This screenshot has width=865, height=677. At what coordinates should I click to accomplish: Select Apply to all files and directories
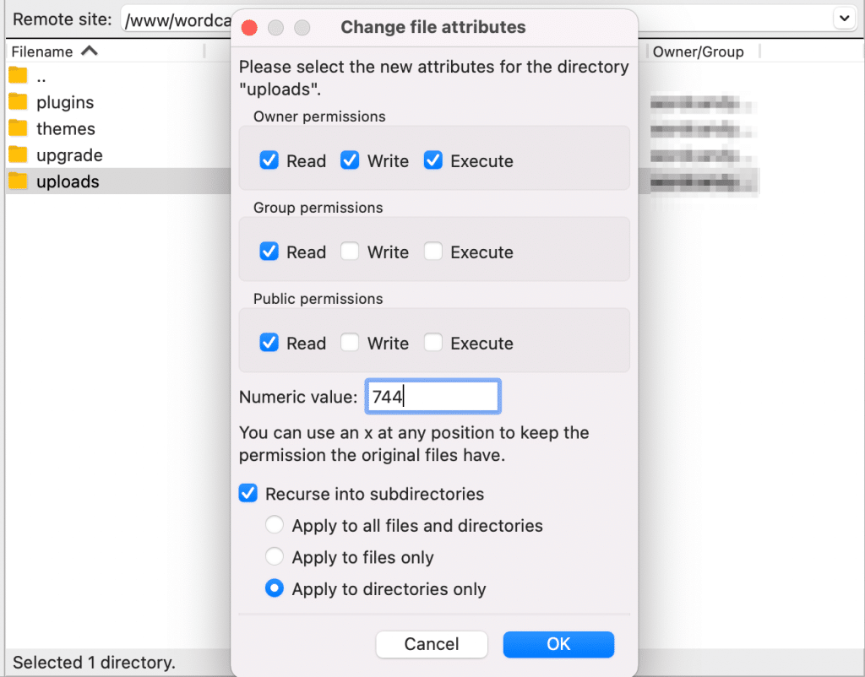click(x=274, y=524)
